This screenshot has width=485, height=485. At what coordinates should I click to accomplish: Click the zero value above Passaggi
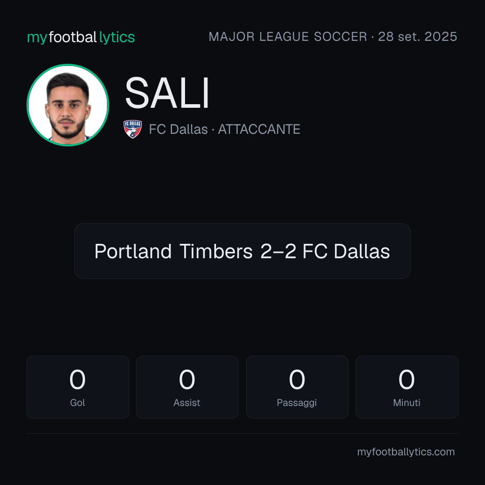coord(297,379)
